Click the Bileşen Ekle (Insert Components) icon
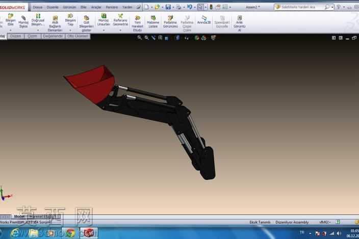 pyautogui.click(x=11, y=16)
